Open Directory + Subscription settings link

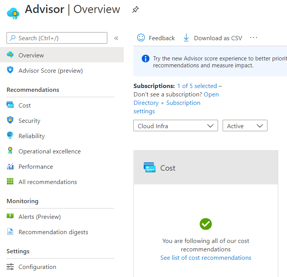167,103
